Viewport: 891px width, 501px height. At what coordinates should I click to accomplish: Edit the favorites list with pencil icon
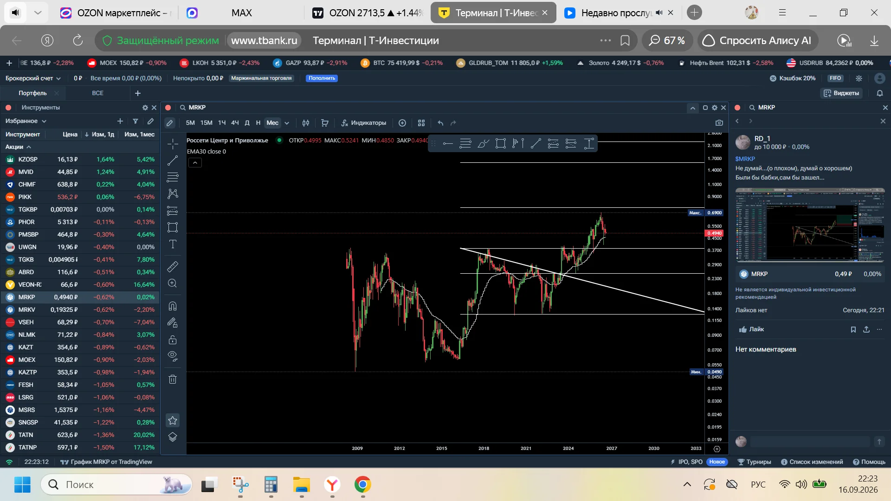point(150,121)
